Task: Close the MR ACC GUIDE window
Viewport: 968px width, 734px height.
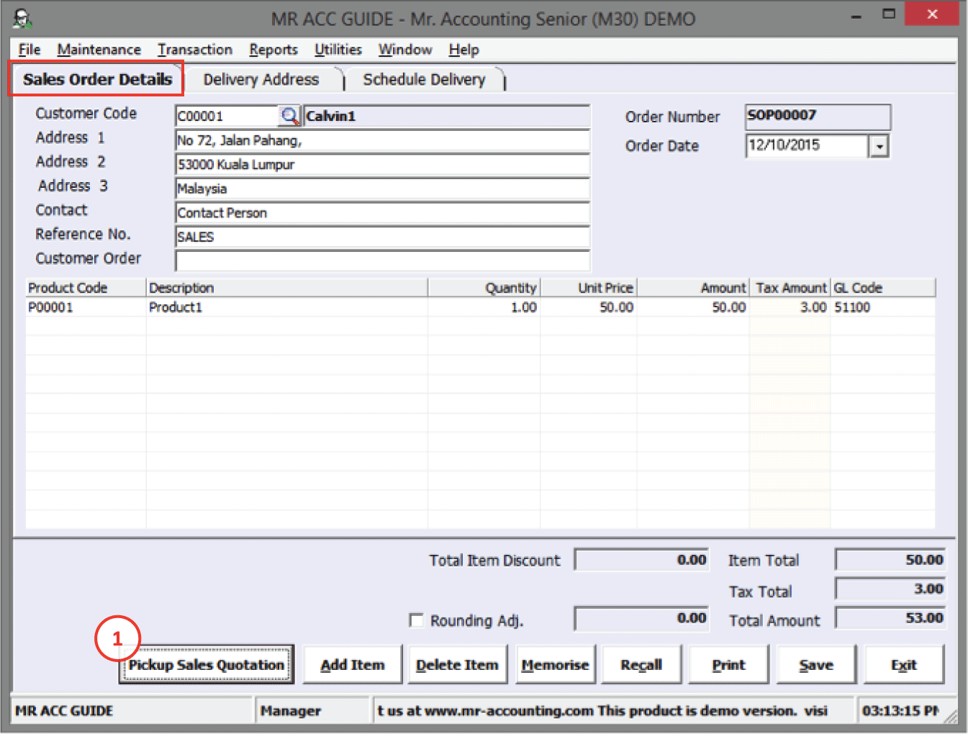Action: click(931, 14)
